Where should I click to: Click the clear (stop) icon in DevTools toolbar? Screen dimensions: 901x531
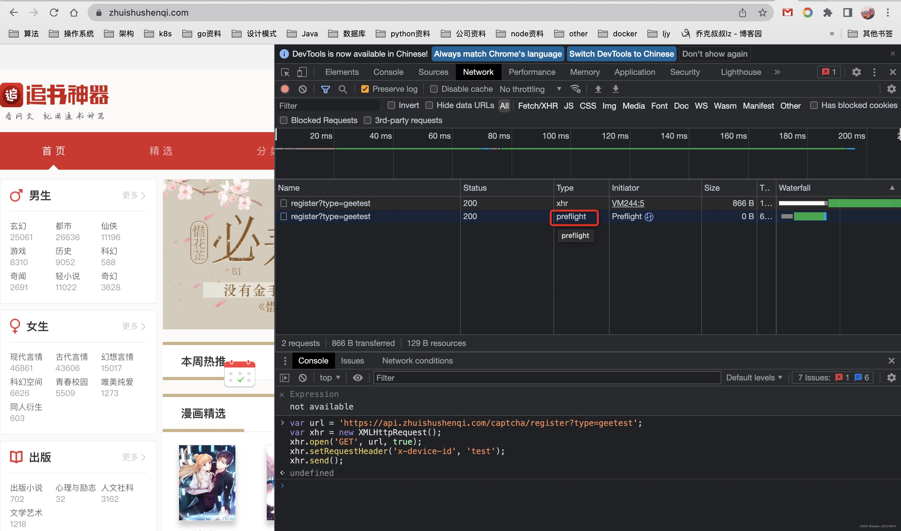[x=303, y=89]
